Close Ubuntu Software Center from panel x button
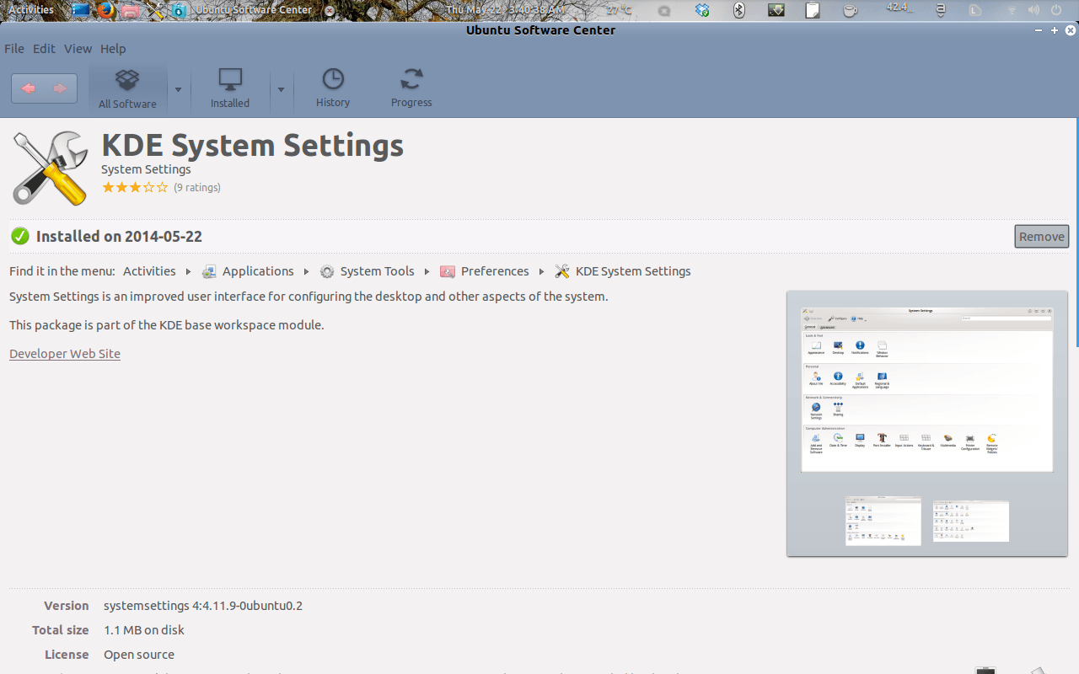 point(329,10)
